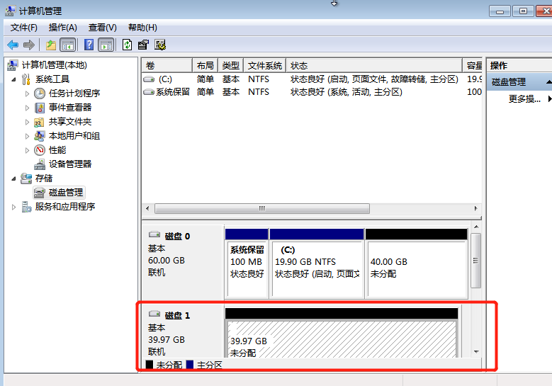Viewport: 552px width, 386px height.
Task: Select the (C:) 19.90 GB NTFS partition
Action: (x=317, y=263)
